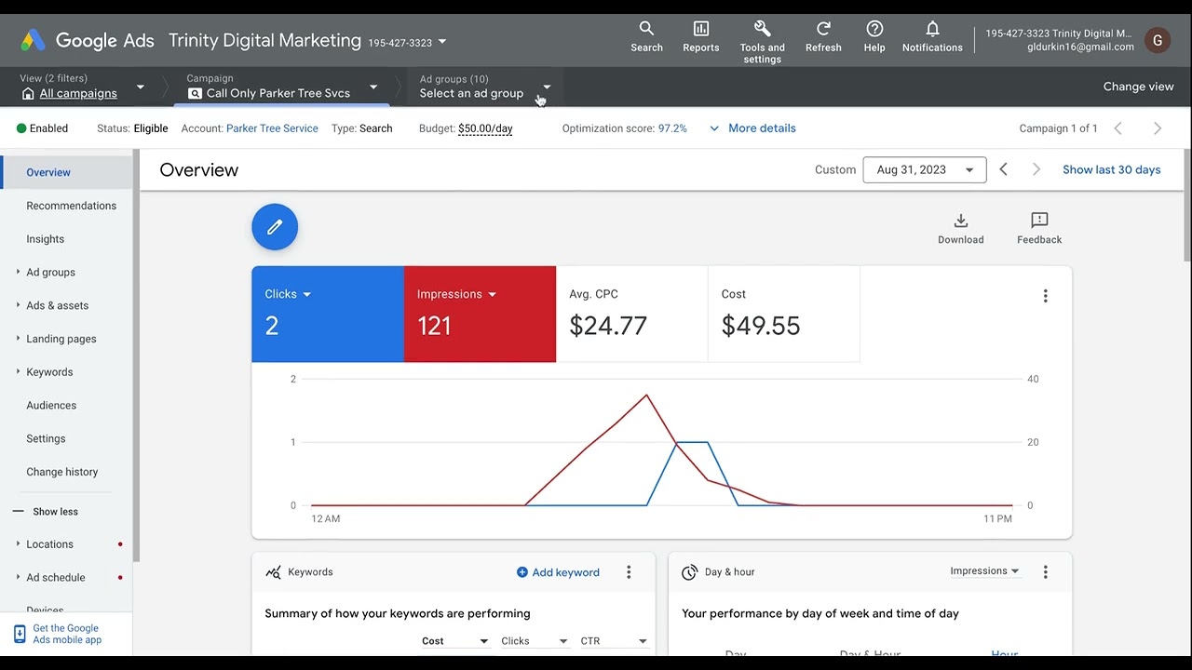Open the Call Only Parker Tree Svcs campaign dropdown
Viewport: 1192px width, 670px height.
pos(373,87)
